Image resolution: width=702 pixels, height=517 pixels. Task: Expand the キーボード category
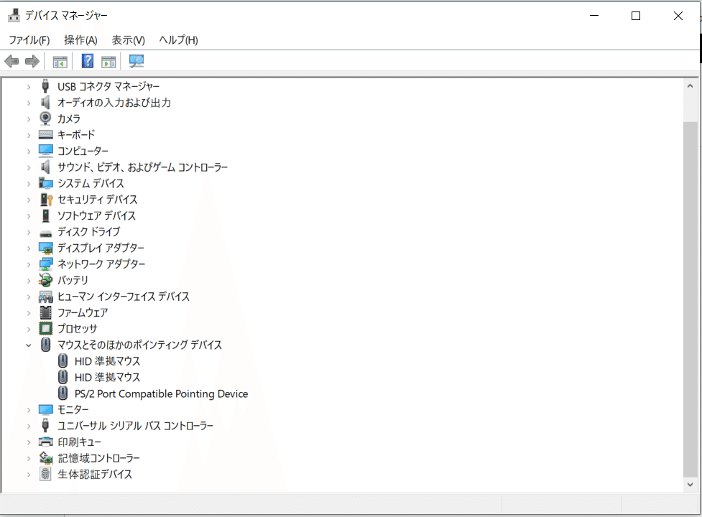coord(29,135)
